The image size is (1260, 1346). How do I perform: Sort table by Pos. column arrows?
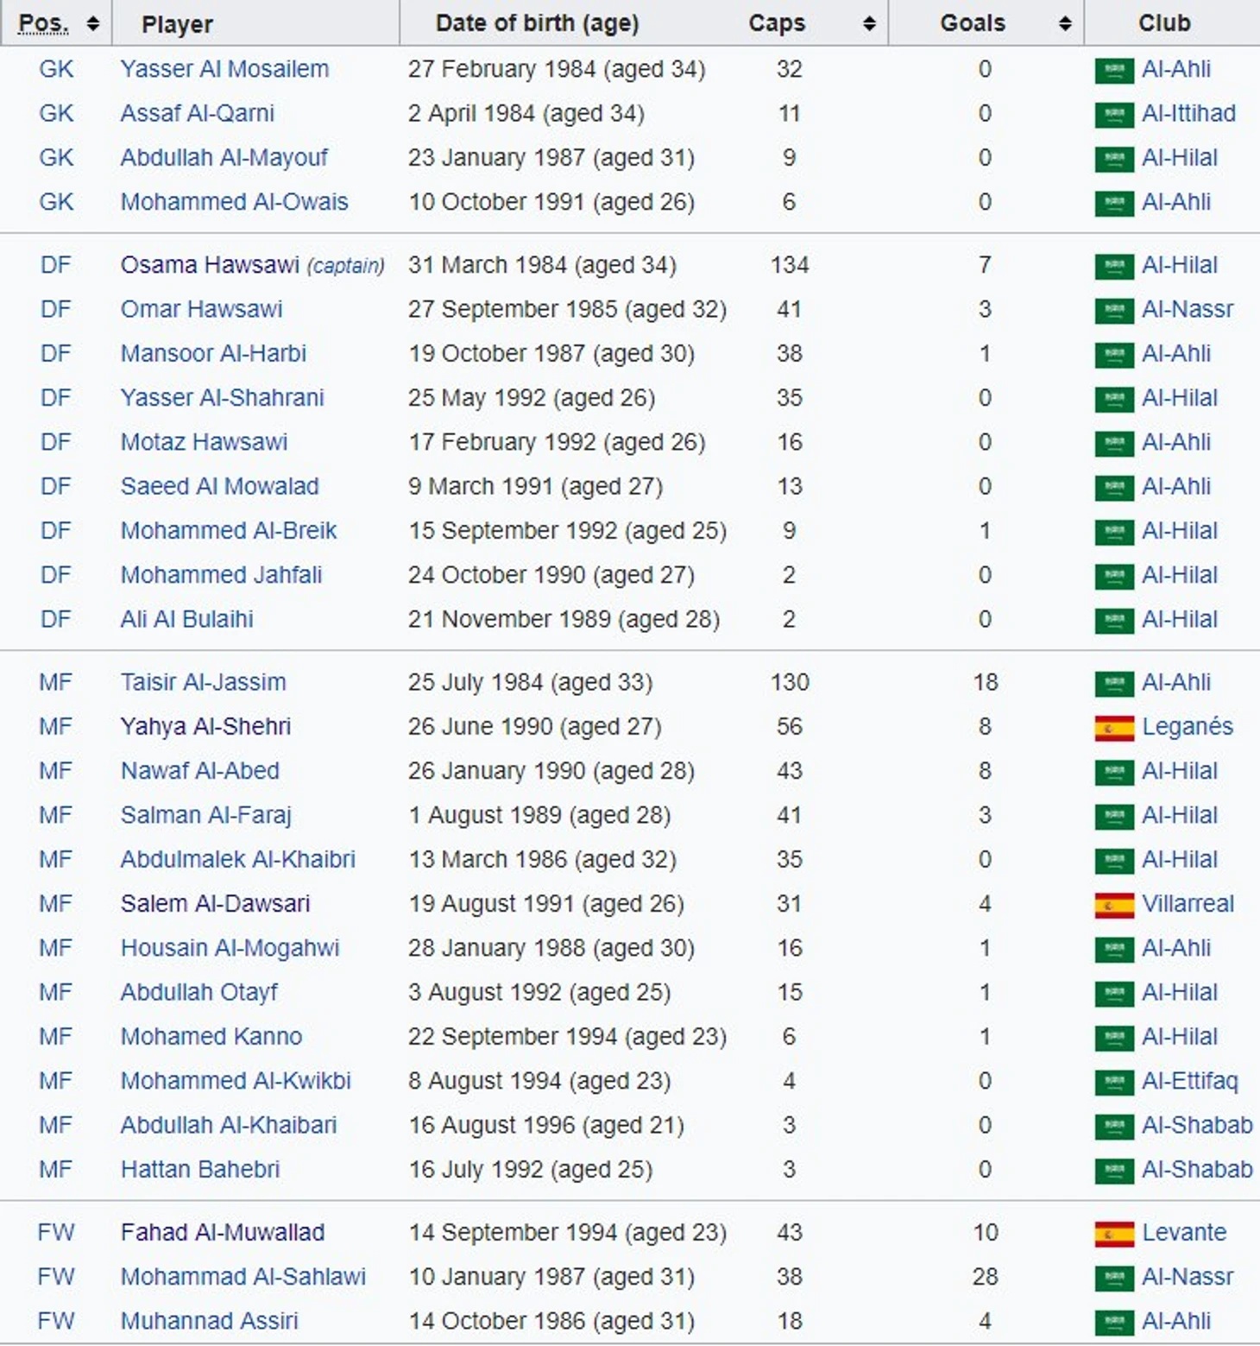[x=93, y=23]
